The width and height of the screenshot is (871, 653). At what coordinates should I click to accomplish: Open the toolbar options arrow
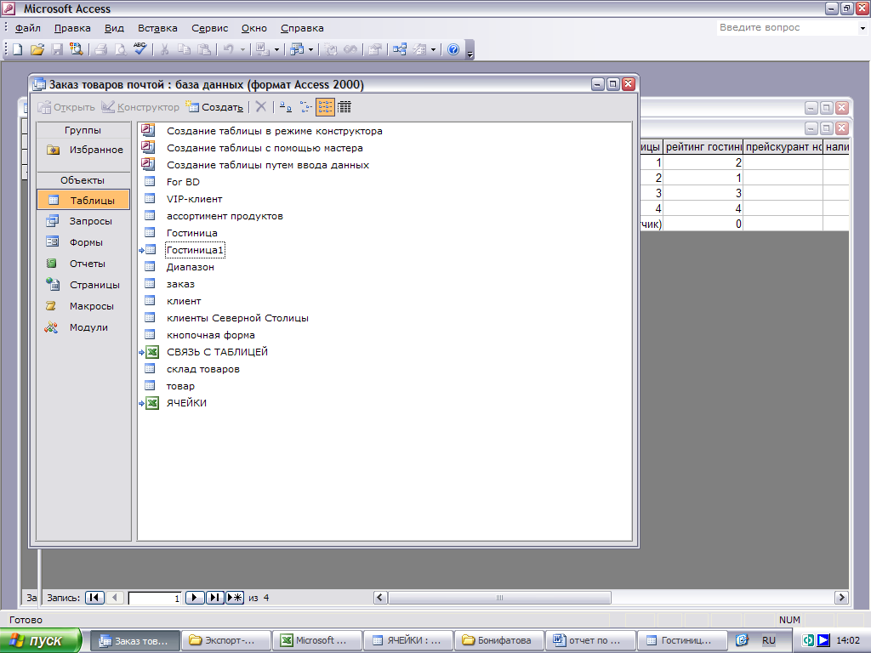coord(470,51)
